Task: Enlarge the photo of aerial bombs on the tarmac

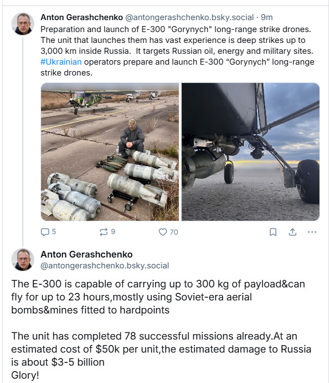Action: click(x=110, y=152)
